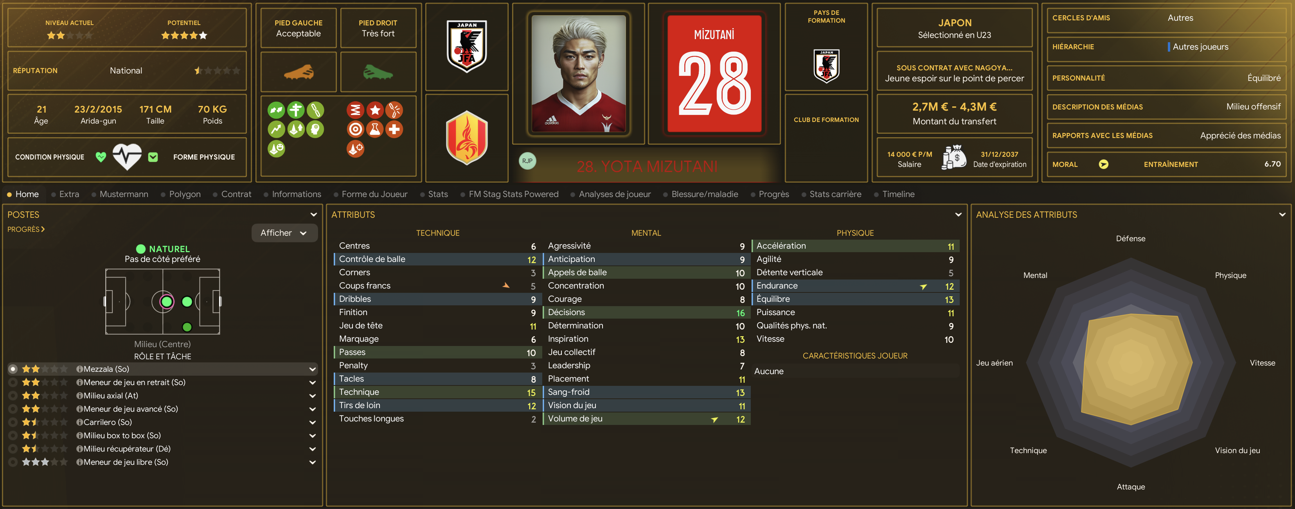The width and height of the screenshot is (1295, 509).
Task: Open the Progrès link in Postes
Action: tap(26, 229)
